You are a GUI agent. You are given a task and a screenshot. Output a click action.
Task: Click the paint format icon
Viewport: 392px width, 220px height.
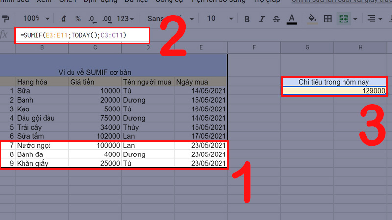(x=6, y=19)
